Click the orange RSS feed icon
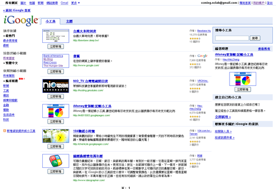Screen dimensions: 276x189 5,131
